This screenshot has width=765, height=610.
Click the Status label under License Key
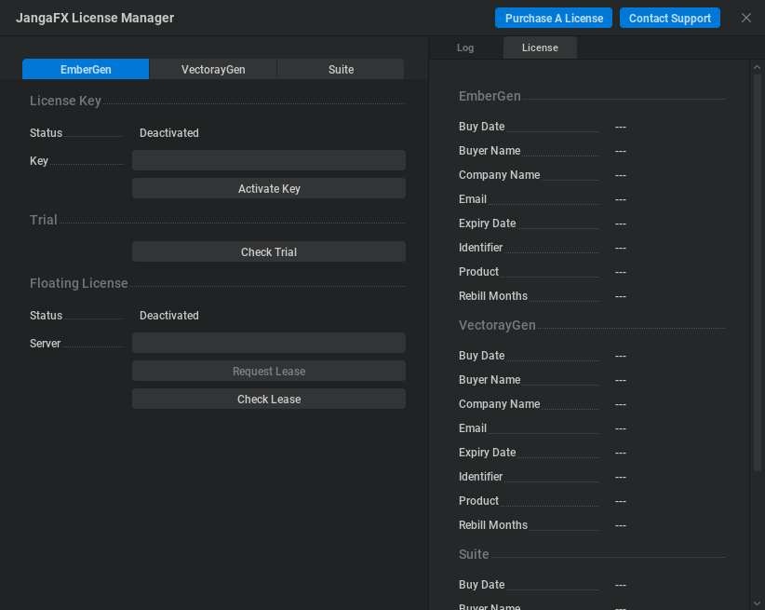point(46,133)
